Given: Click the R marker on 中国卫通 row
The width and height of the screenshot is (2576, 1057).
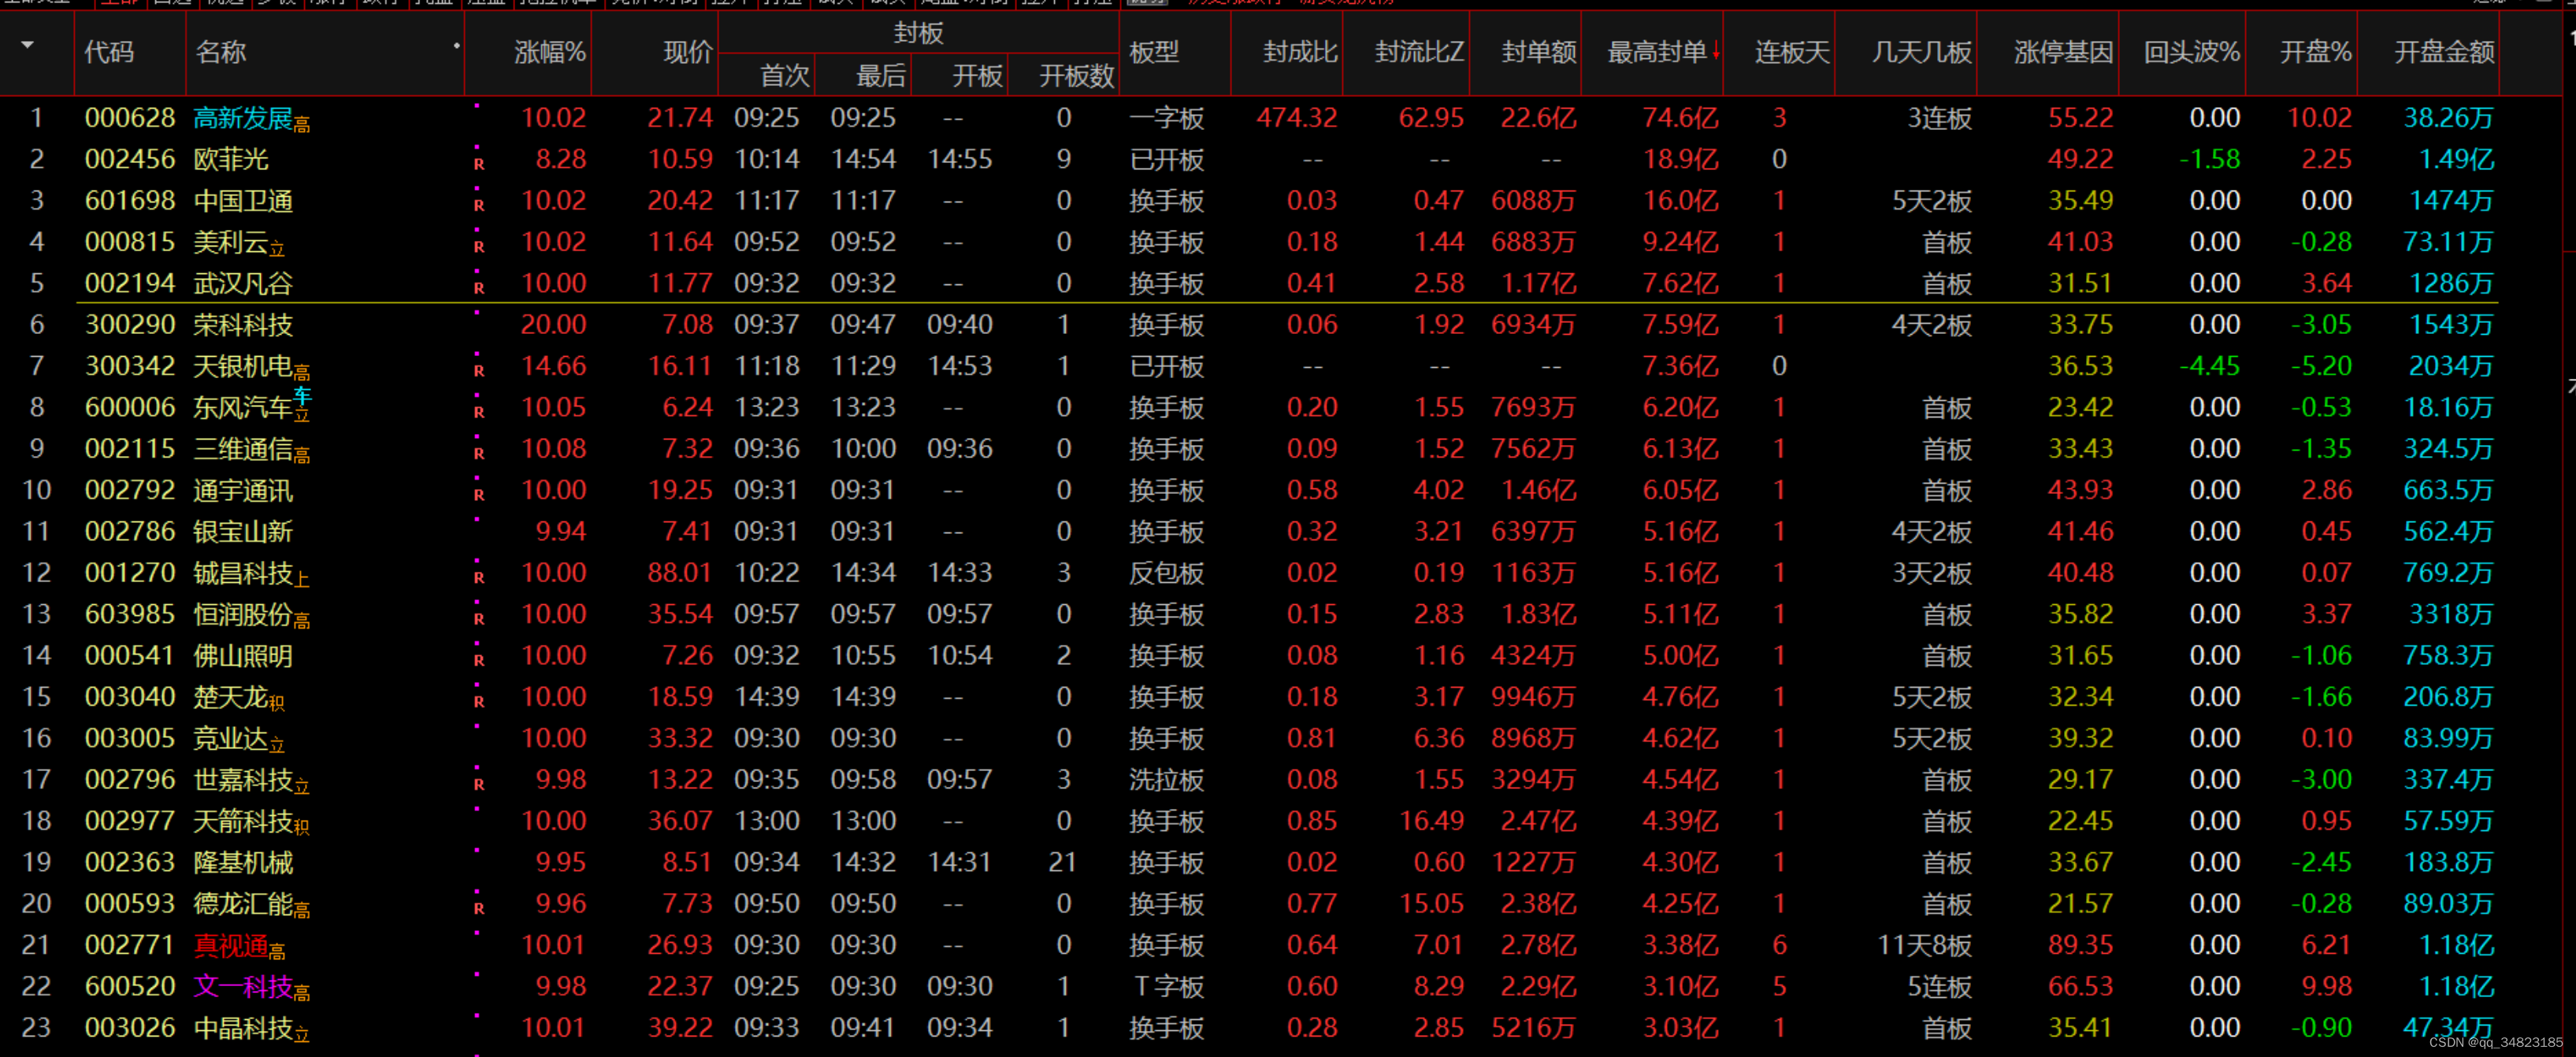Looking at the screenshot, I should (479, 205).
